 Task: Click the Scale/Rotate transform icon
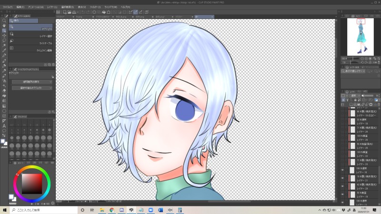[x=109, y=12]
